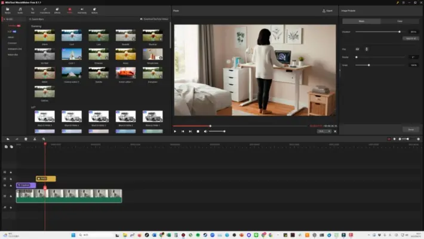
Task: Go to previous frame in player
Action: [183, 131]
